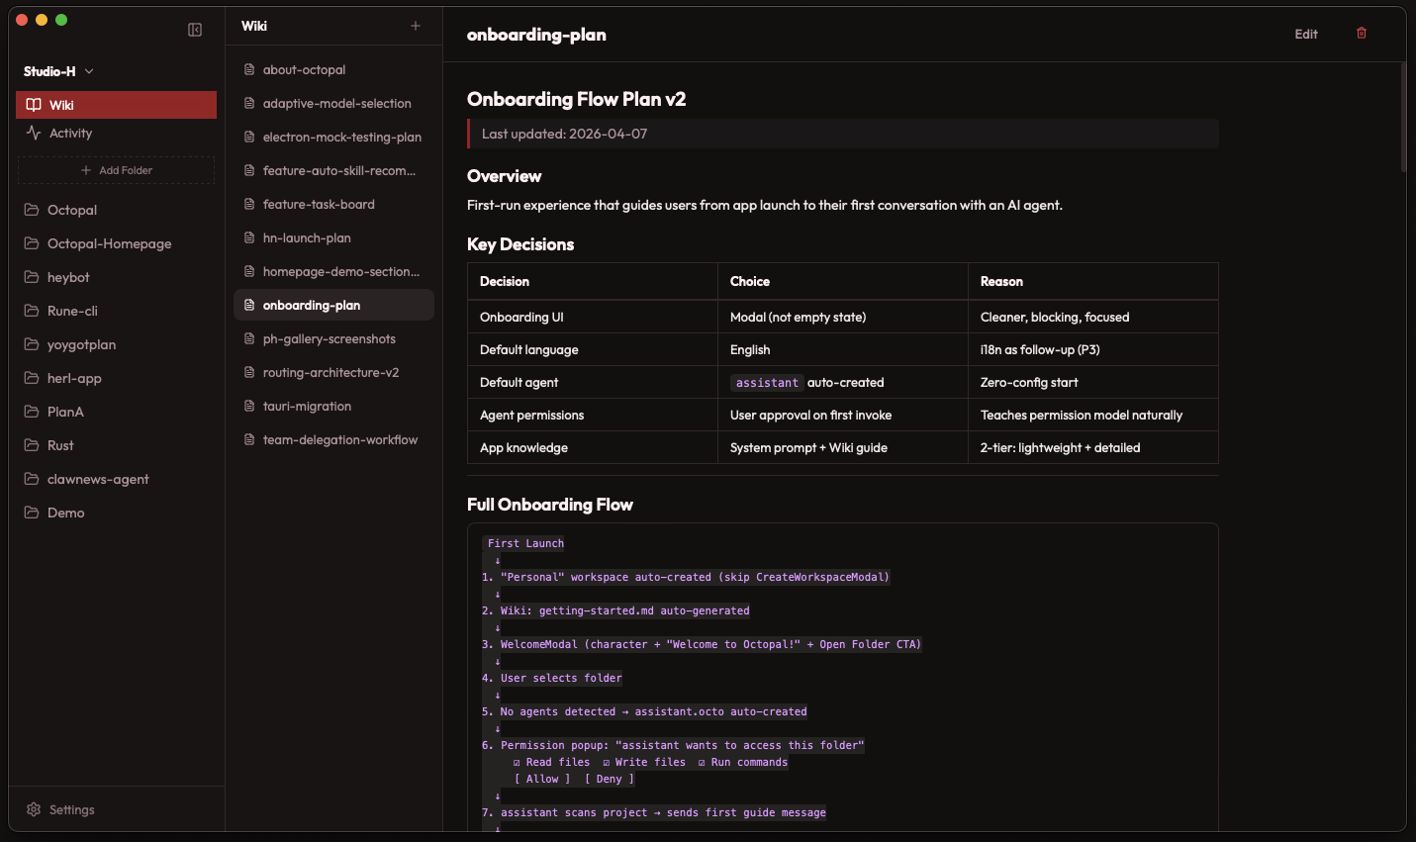1416x842 pixels.
Task: Click the document icon beside tauri-migration
Action: coord(249,406)
